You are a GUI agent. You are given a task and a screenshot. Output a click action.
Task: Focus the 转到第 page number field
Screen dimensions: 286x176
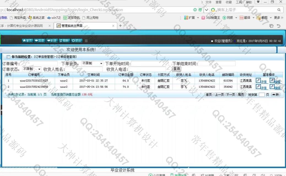tap(262, 95)
